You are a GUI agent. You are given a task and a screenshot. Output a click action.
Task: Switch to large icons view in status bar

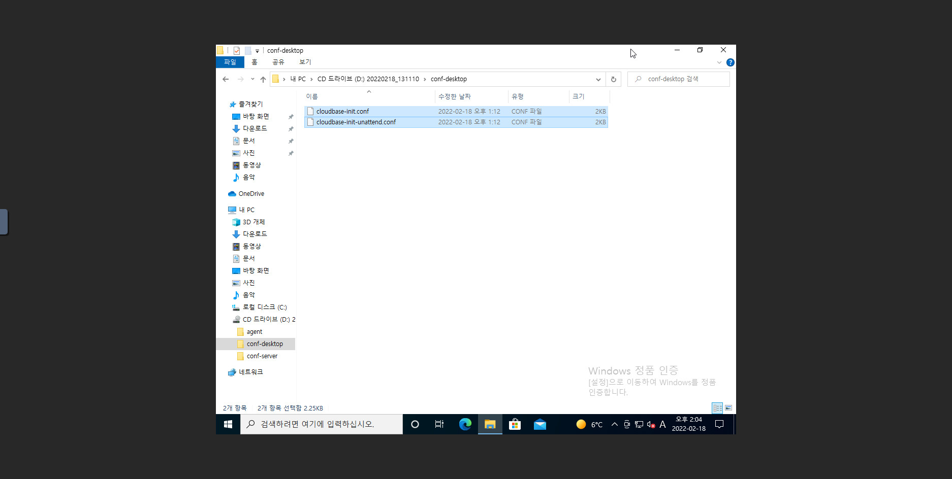728,408
